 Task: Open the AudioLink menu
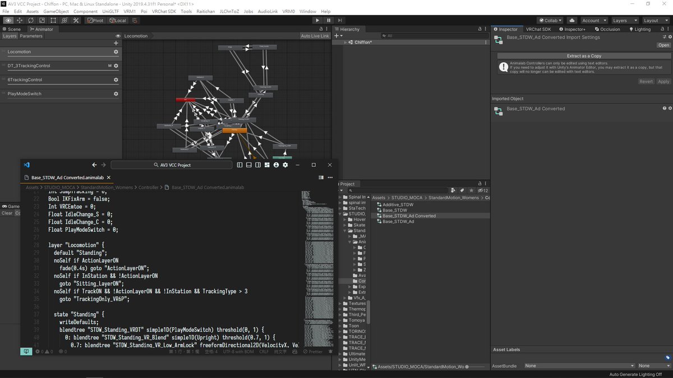(269, 11)
